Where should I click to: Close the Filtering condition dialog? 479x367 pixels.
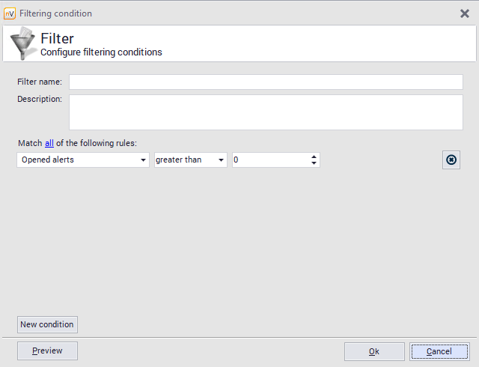point(464,13)
